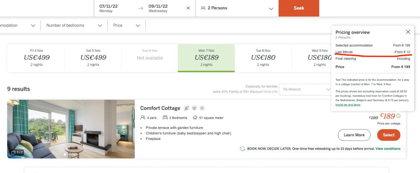Open the Price filter dropdown
The image size is (420, 173).
pos(126,25)
